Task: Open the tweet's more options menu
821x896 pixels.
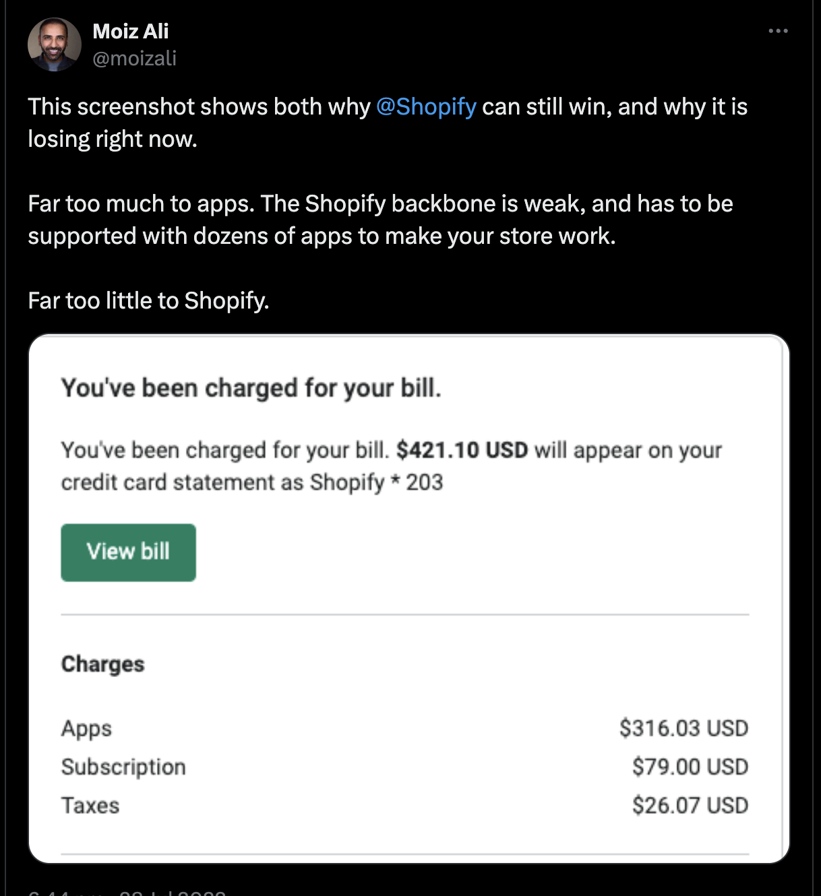Action: tap(778, 31)
